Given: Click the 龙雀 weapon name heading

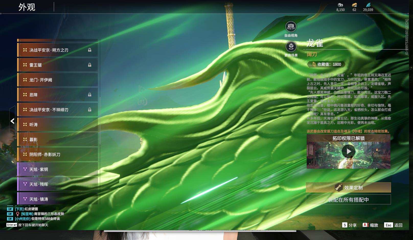Looking at the screenshot, I should pyautogui.click(x=315, y=43).
